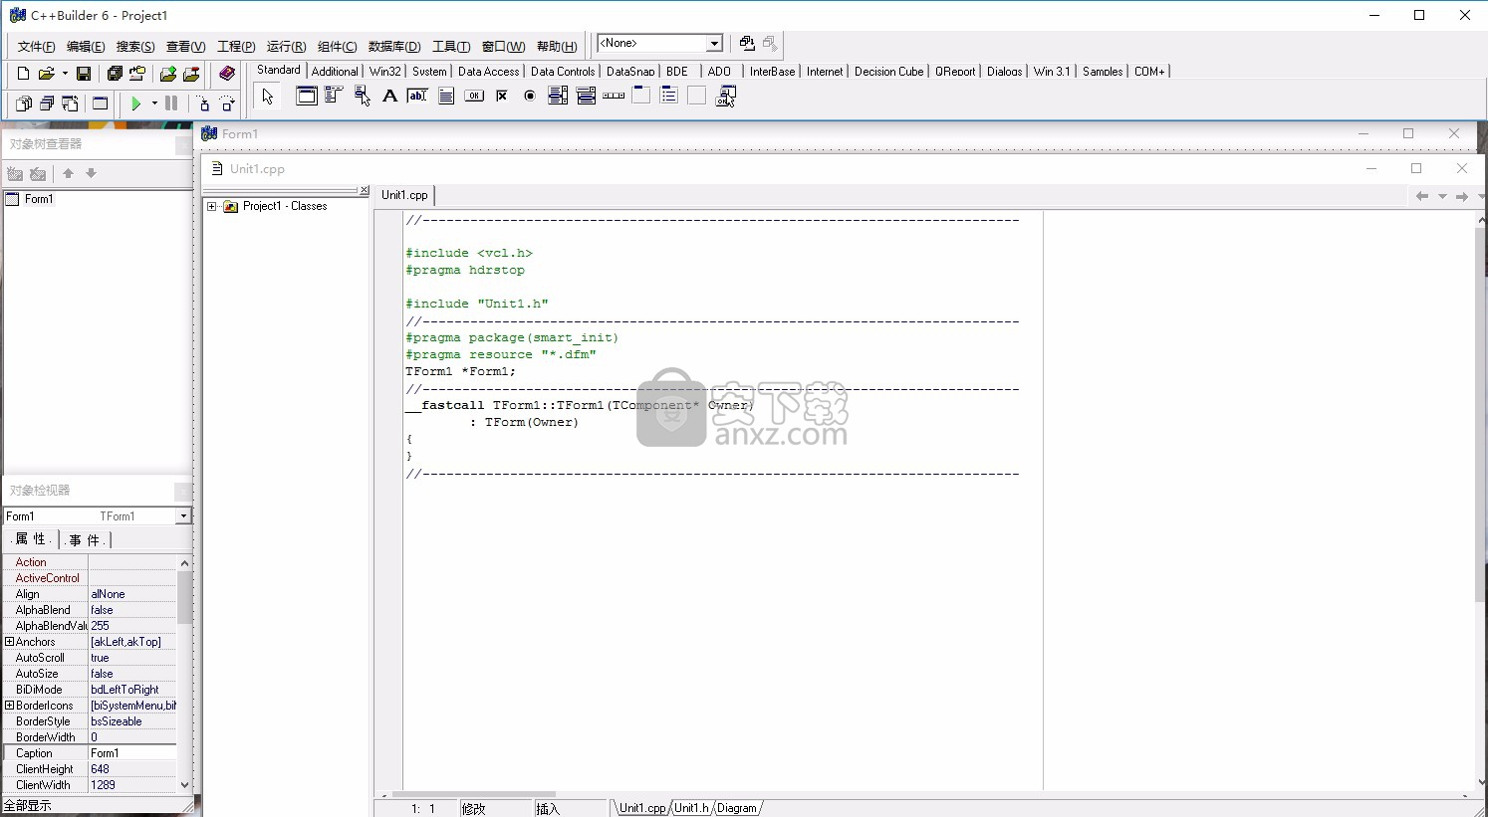Open the recent files dropdown arrow beside Open

click(65, 74)
